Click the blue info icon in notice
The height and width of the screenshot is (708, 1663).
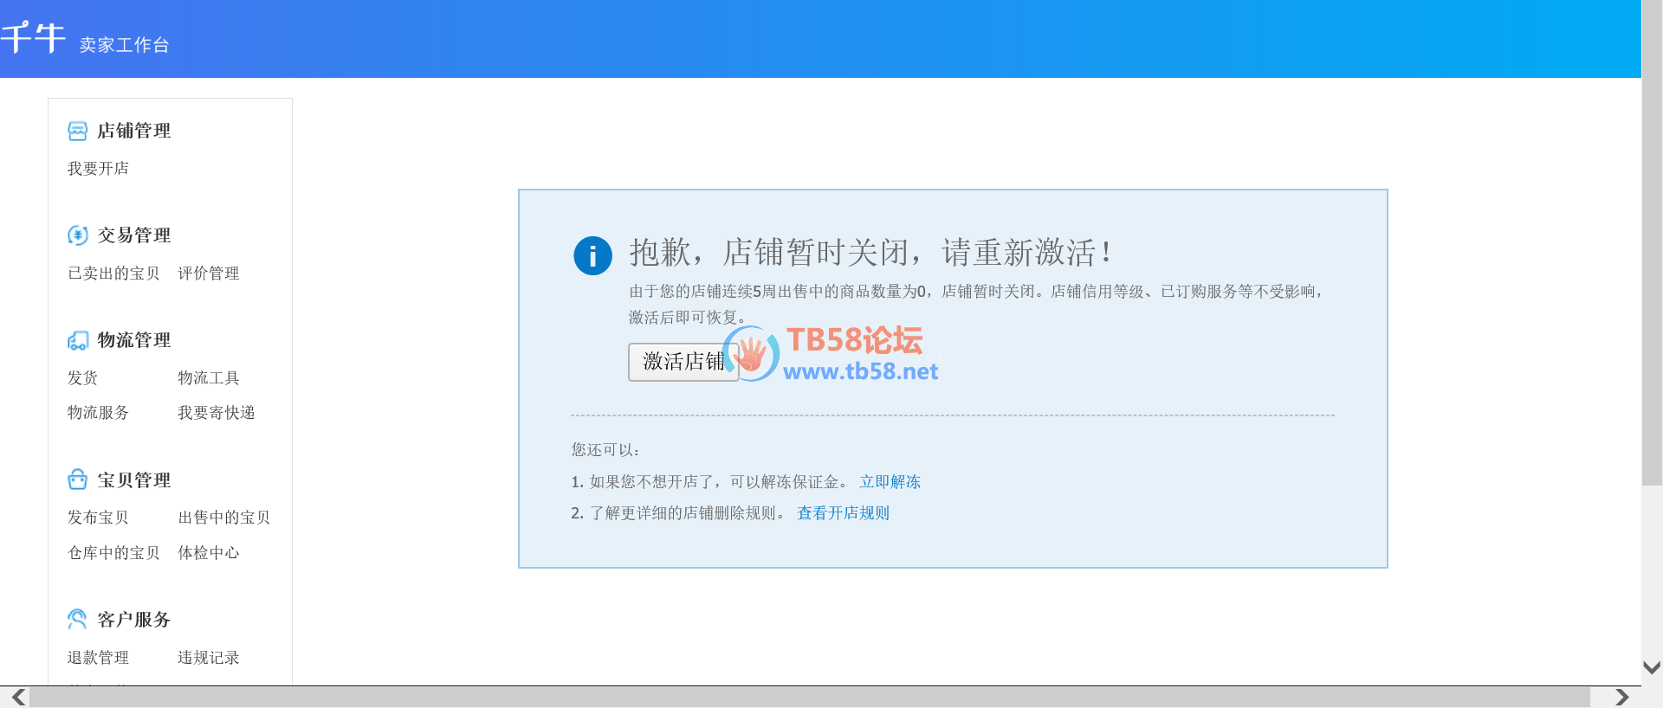[x=592, y=255]
